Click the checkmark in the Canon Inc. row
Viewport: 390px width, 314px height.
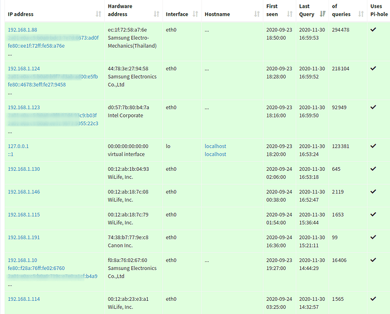click(x=373, y=237)
